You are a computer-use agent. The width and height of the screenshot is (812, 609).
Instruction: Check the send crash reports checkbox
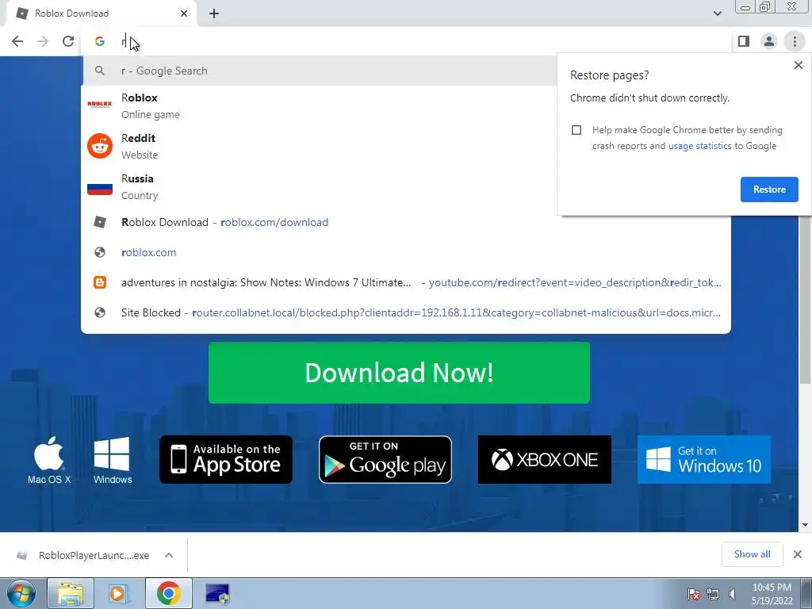(x=576, y=130)
